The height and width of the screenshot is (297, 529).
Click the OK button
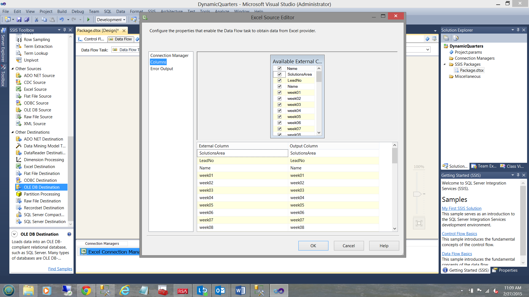click(x=313, y=246)
